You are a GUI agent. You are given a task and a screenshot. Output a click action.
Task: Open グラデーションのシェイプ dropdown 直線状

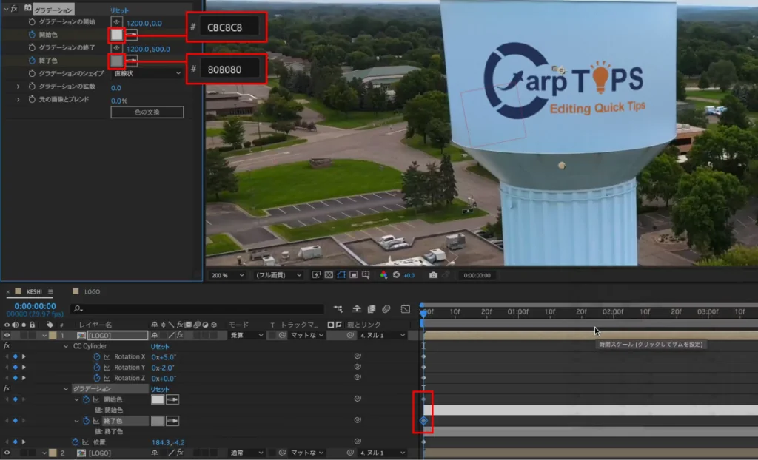coord(147,73)
